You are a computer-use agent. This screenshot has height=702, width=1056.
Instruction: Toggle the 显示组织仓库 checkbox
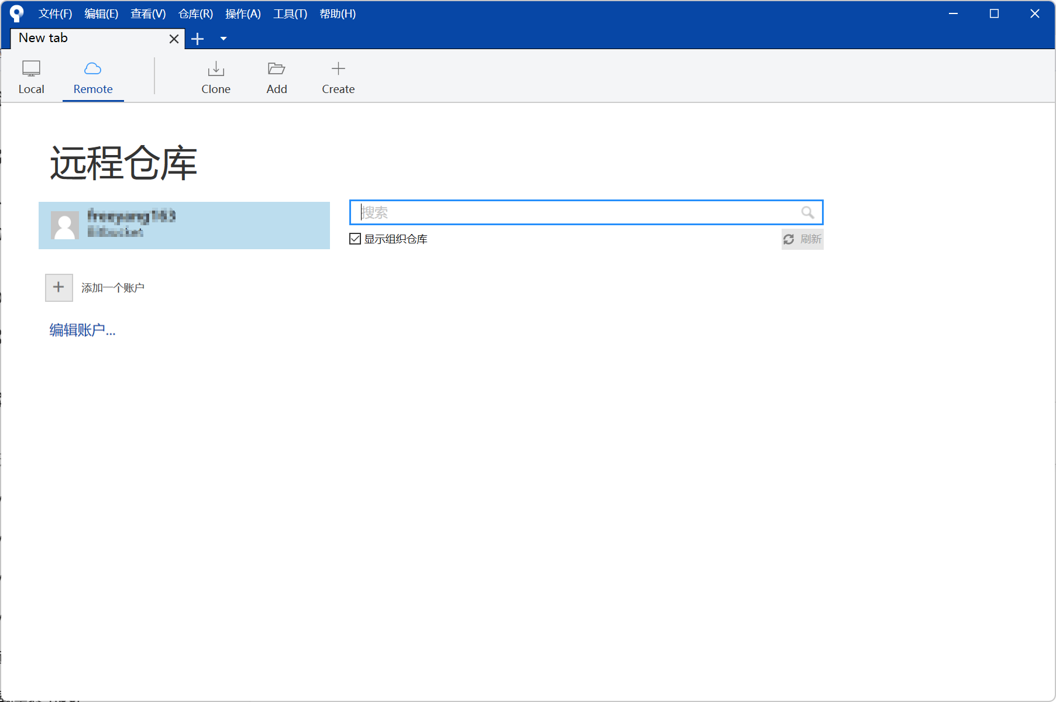pos(355,239)
